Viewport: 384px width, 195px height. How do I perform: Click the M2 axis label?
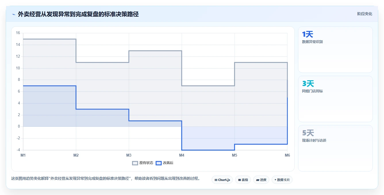point(76,155)
